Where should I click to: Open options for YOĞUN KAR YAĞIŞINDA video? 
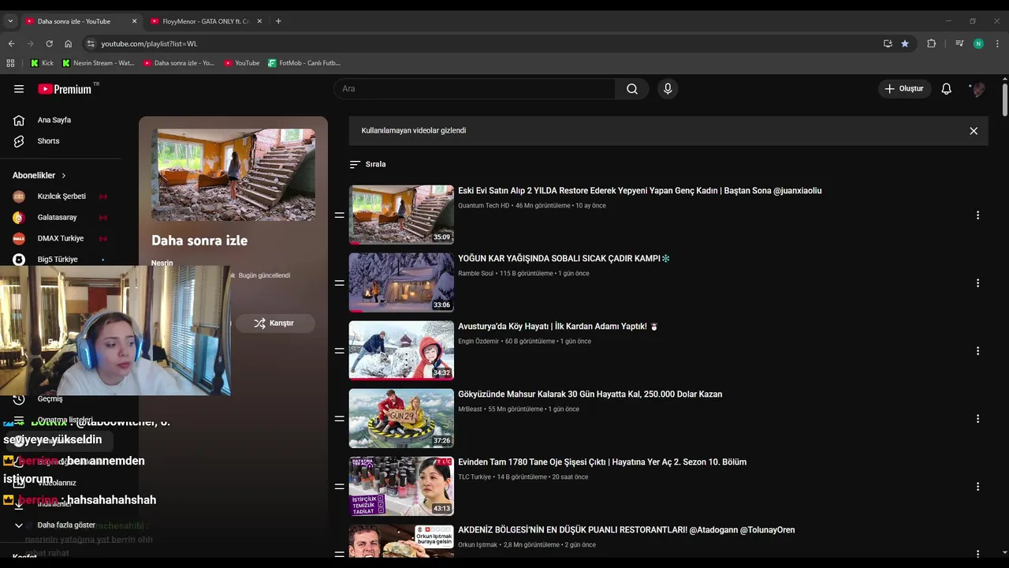tap(977, 283)
